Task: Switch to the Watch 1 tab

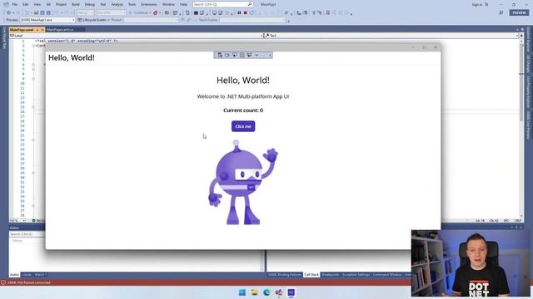Action: tap(41, 275)
